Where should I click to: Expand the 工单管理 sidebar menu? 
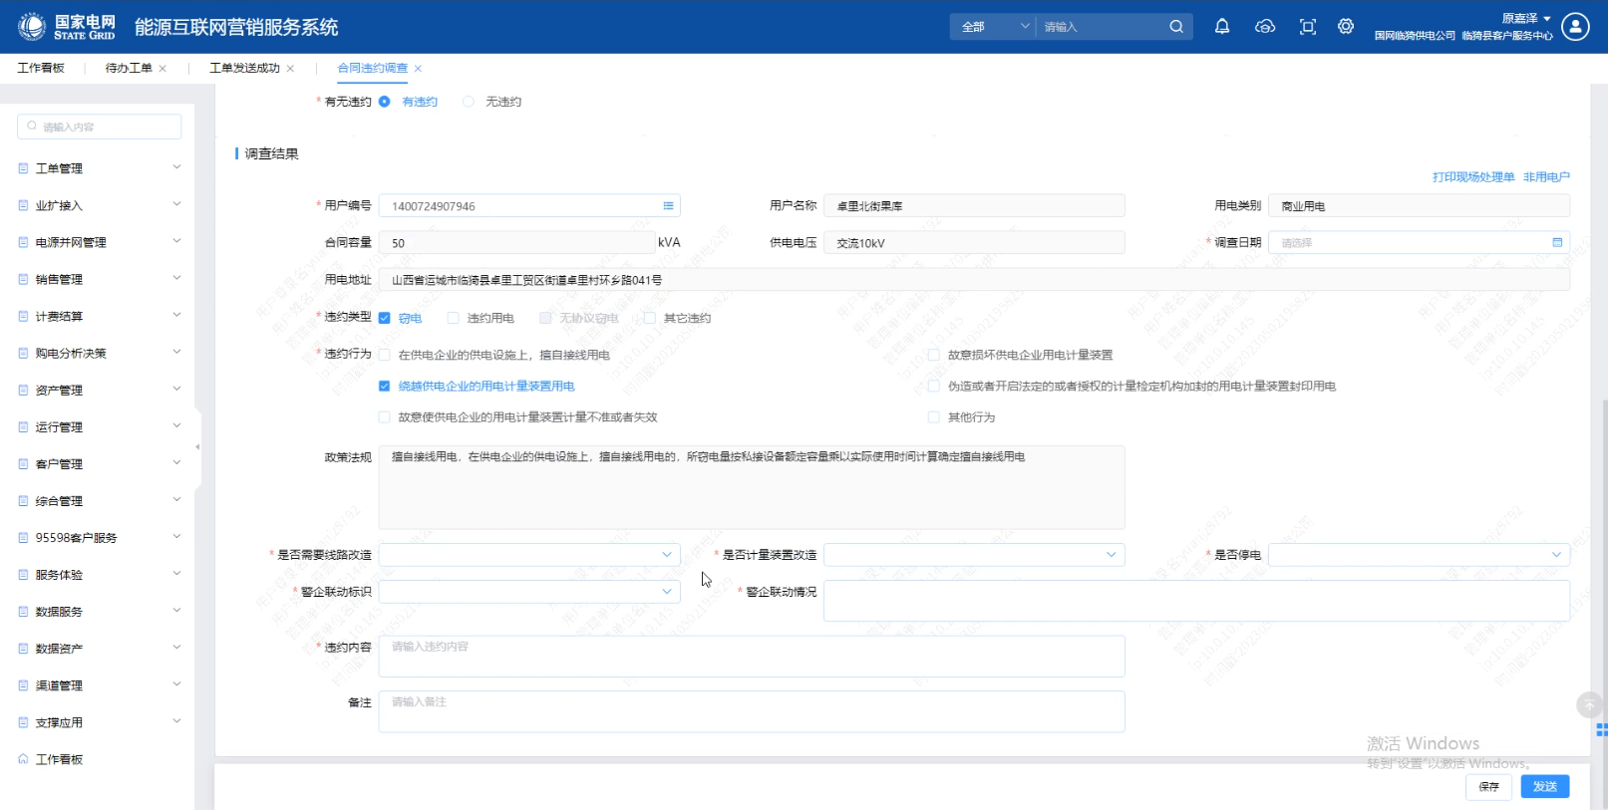[x=100, y=168]
